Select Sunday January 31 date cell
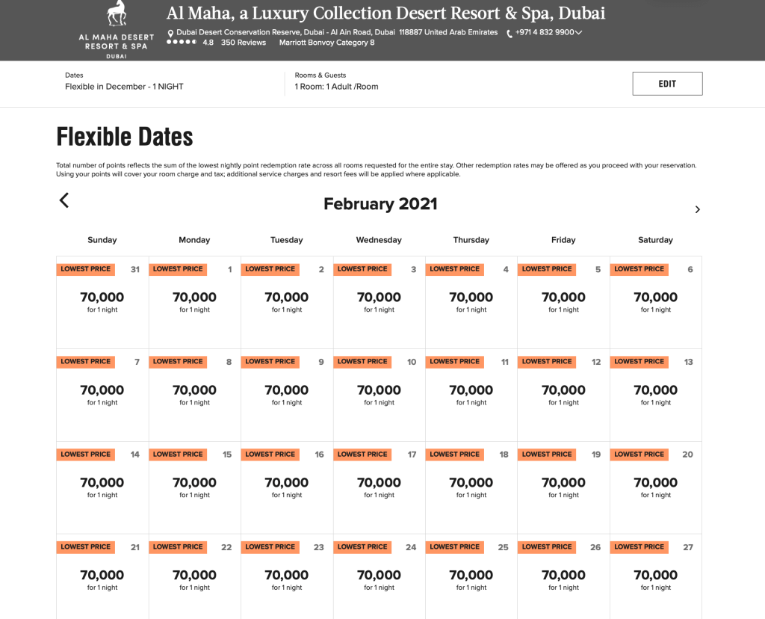The width and height of the screenshot is (765, 619). (x=102, y=302)
